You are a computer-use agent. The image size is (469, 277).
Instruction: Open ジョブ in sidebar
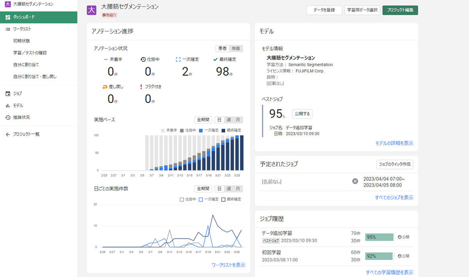coord(39,94)
